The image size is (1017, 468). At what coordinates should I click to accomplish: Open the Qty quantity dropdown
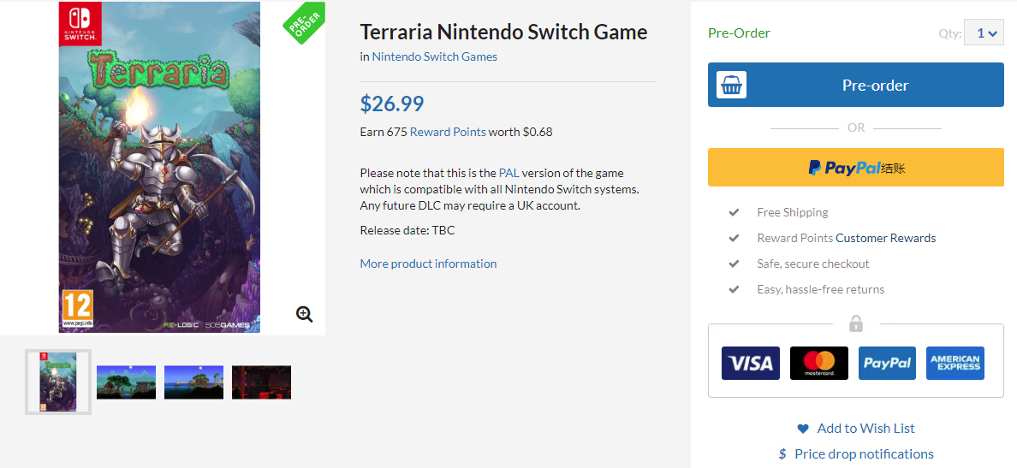984,33
